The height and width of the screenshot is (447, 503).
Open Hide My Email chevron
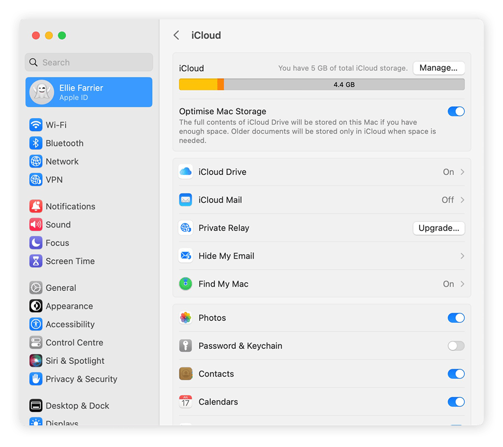[x=462, y=256]
